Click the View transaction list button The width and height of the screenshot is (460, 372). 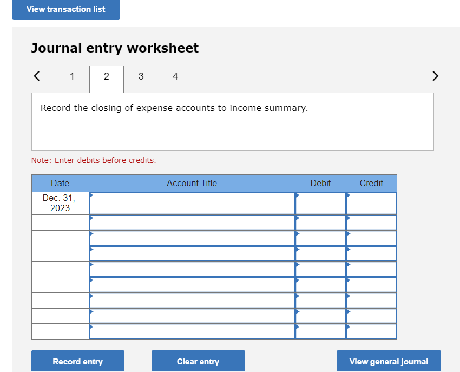[65, 9]
